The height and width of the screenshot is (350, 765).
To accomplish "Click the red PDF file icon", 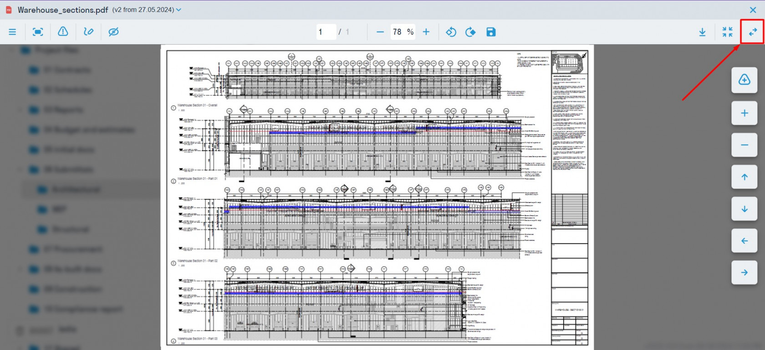I will click(9, 10).
